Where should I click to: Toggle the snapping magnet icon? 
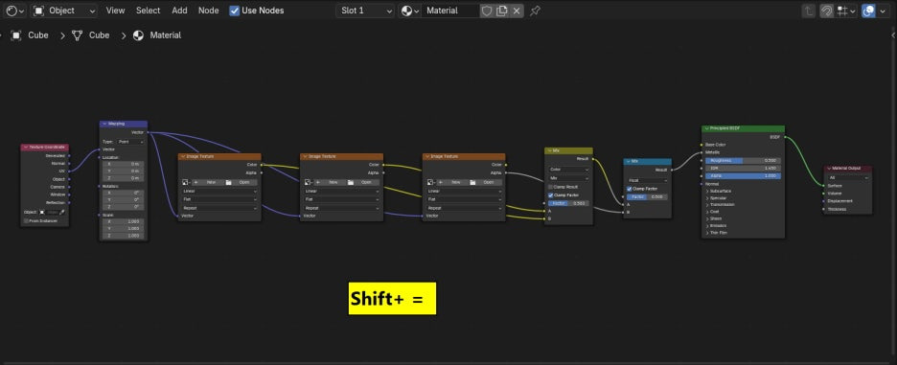tap(826, 11)
